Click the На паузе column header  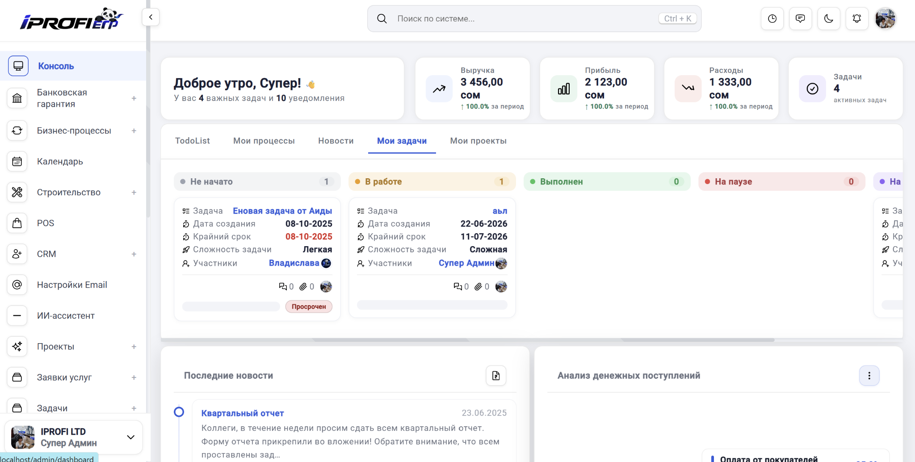click(782, 181)
